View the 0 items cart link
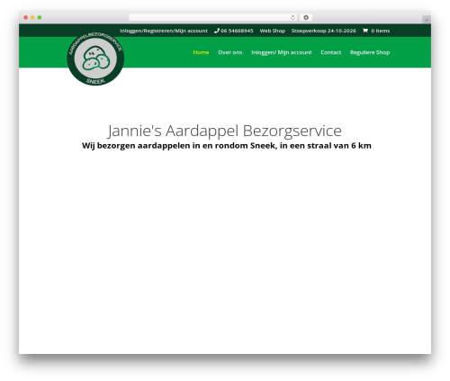The height and width of the screenshot is (381, 450). [381, 31]
